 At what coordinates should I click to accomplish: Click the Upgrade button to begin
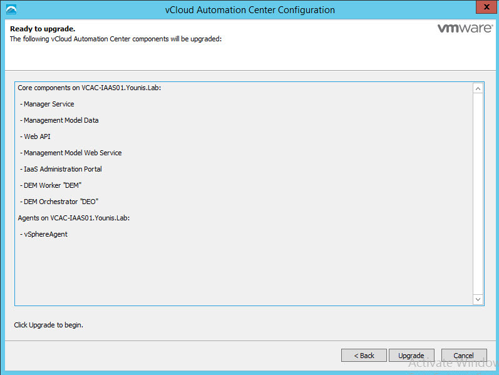411,356
